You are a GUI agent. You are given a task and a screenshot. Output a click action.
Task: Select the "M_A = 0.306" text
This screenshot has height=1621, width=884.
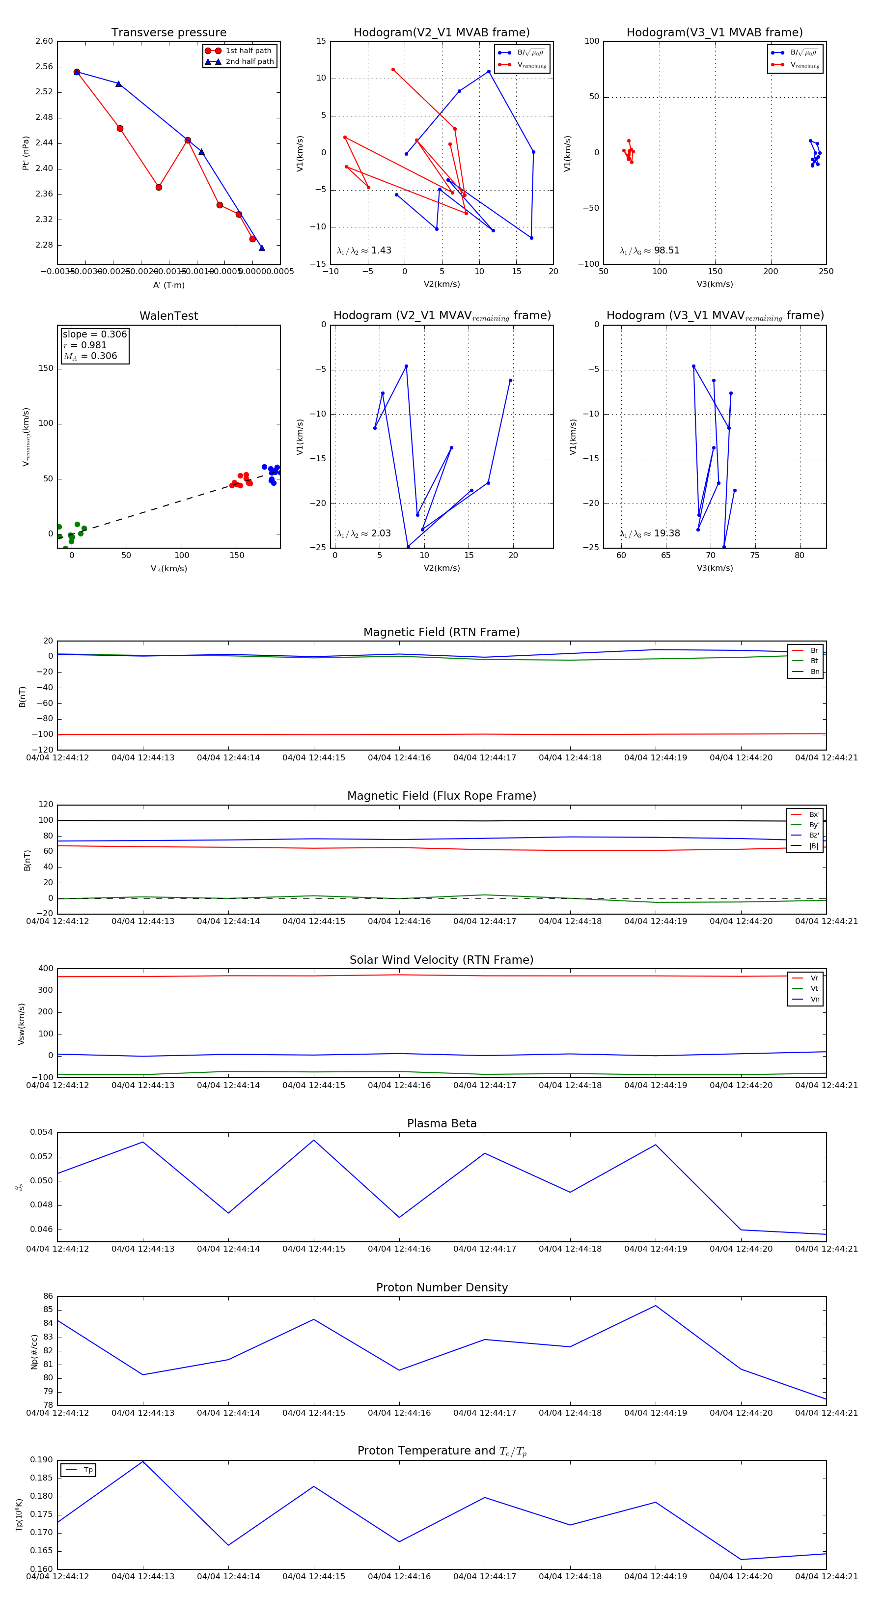(x=90, y=356)
